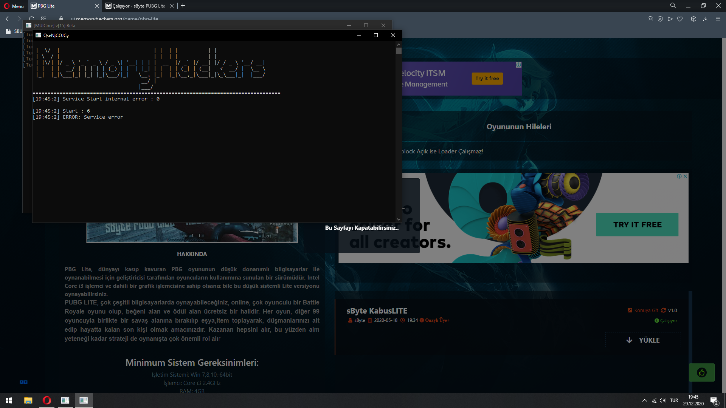Open the Opera tab search magnifier

click(x=673, y=6)
